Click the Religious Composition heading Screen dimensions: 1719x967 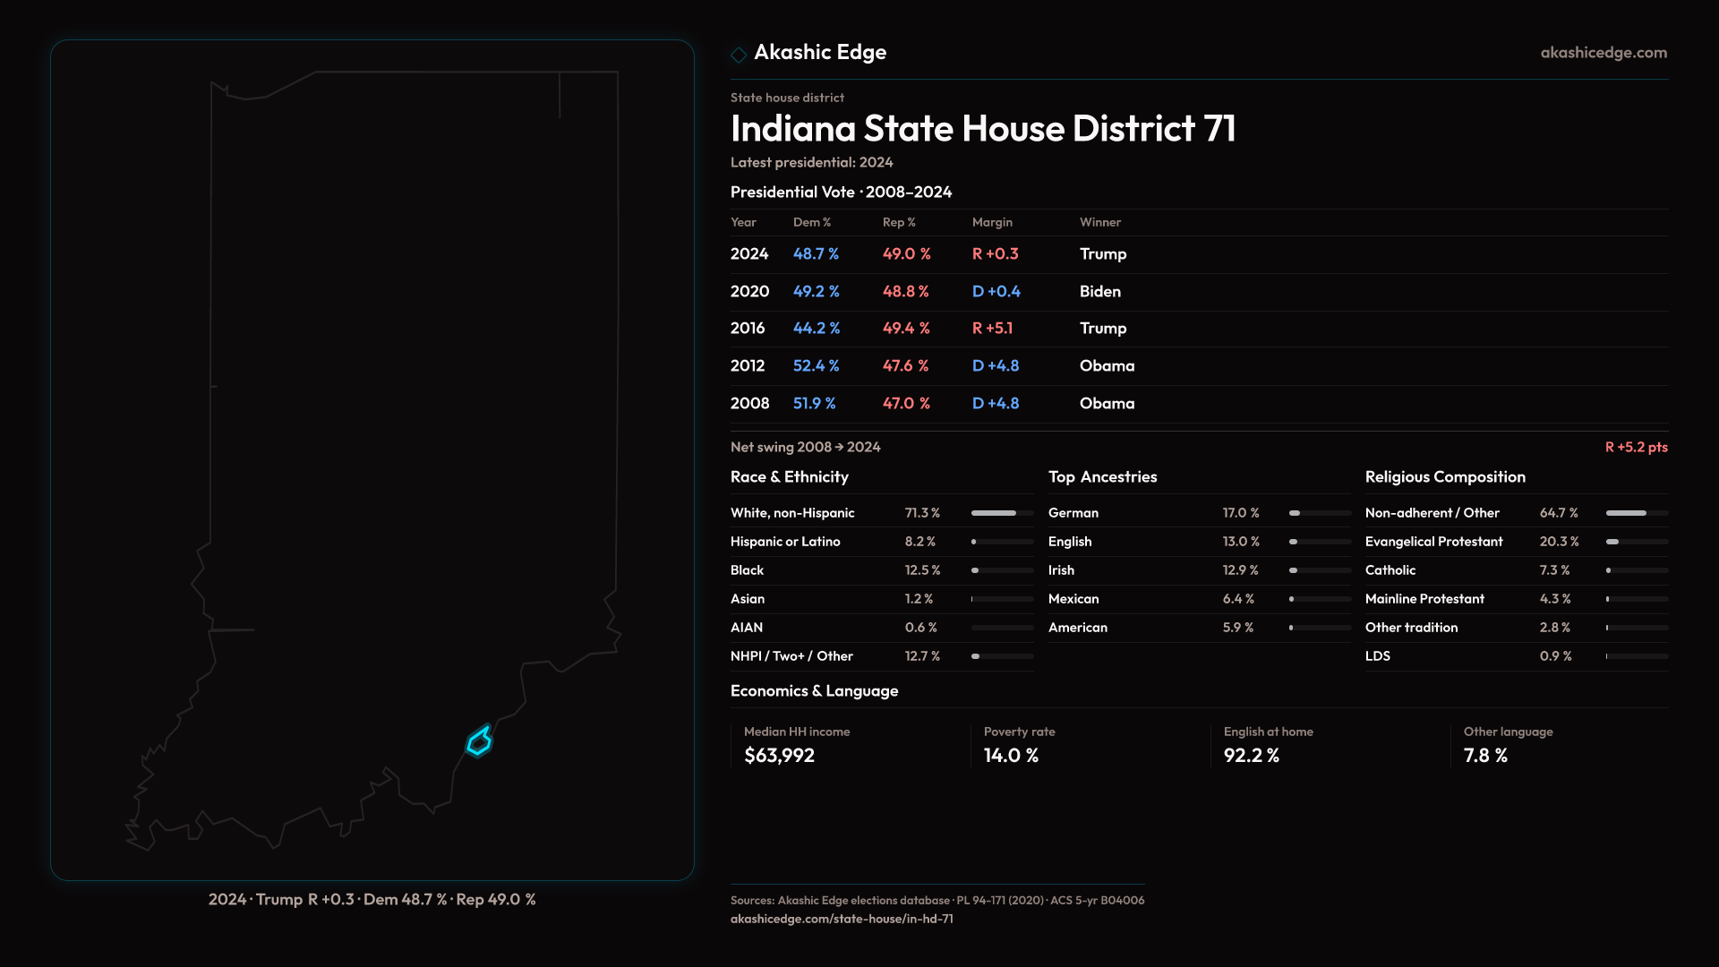coord(1444,477)
